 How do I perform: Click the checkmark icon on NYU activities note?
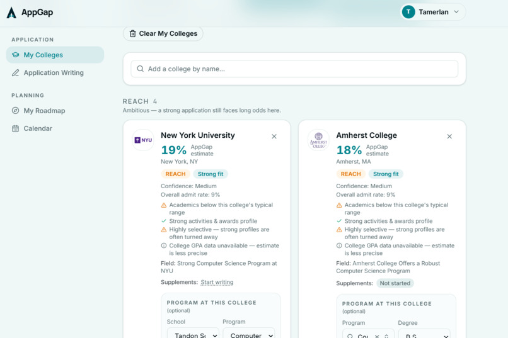coord(164,221)
